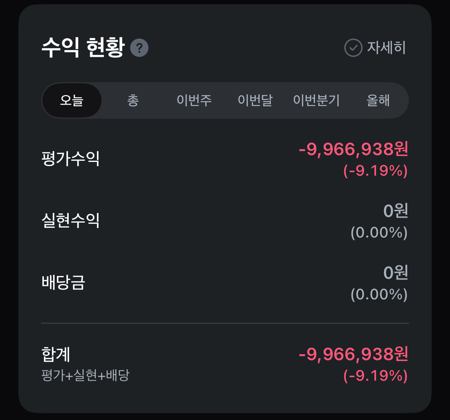Click the 실현수익 percentage (0.00%)
The width and height of the screenshot is (450, 420).
[379, 233]
